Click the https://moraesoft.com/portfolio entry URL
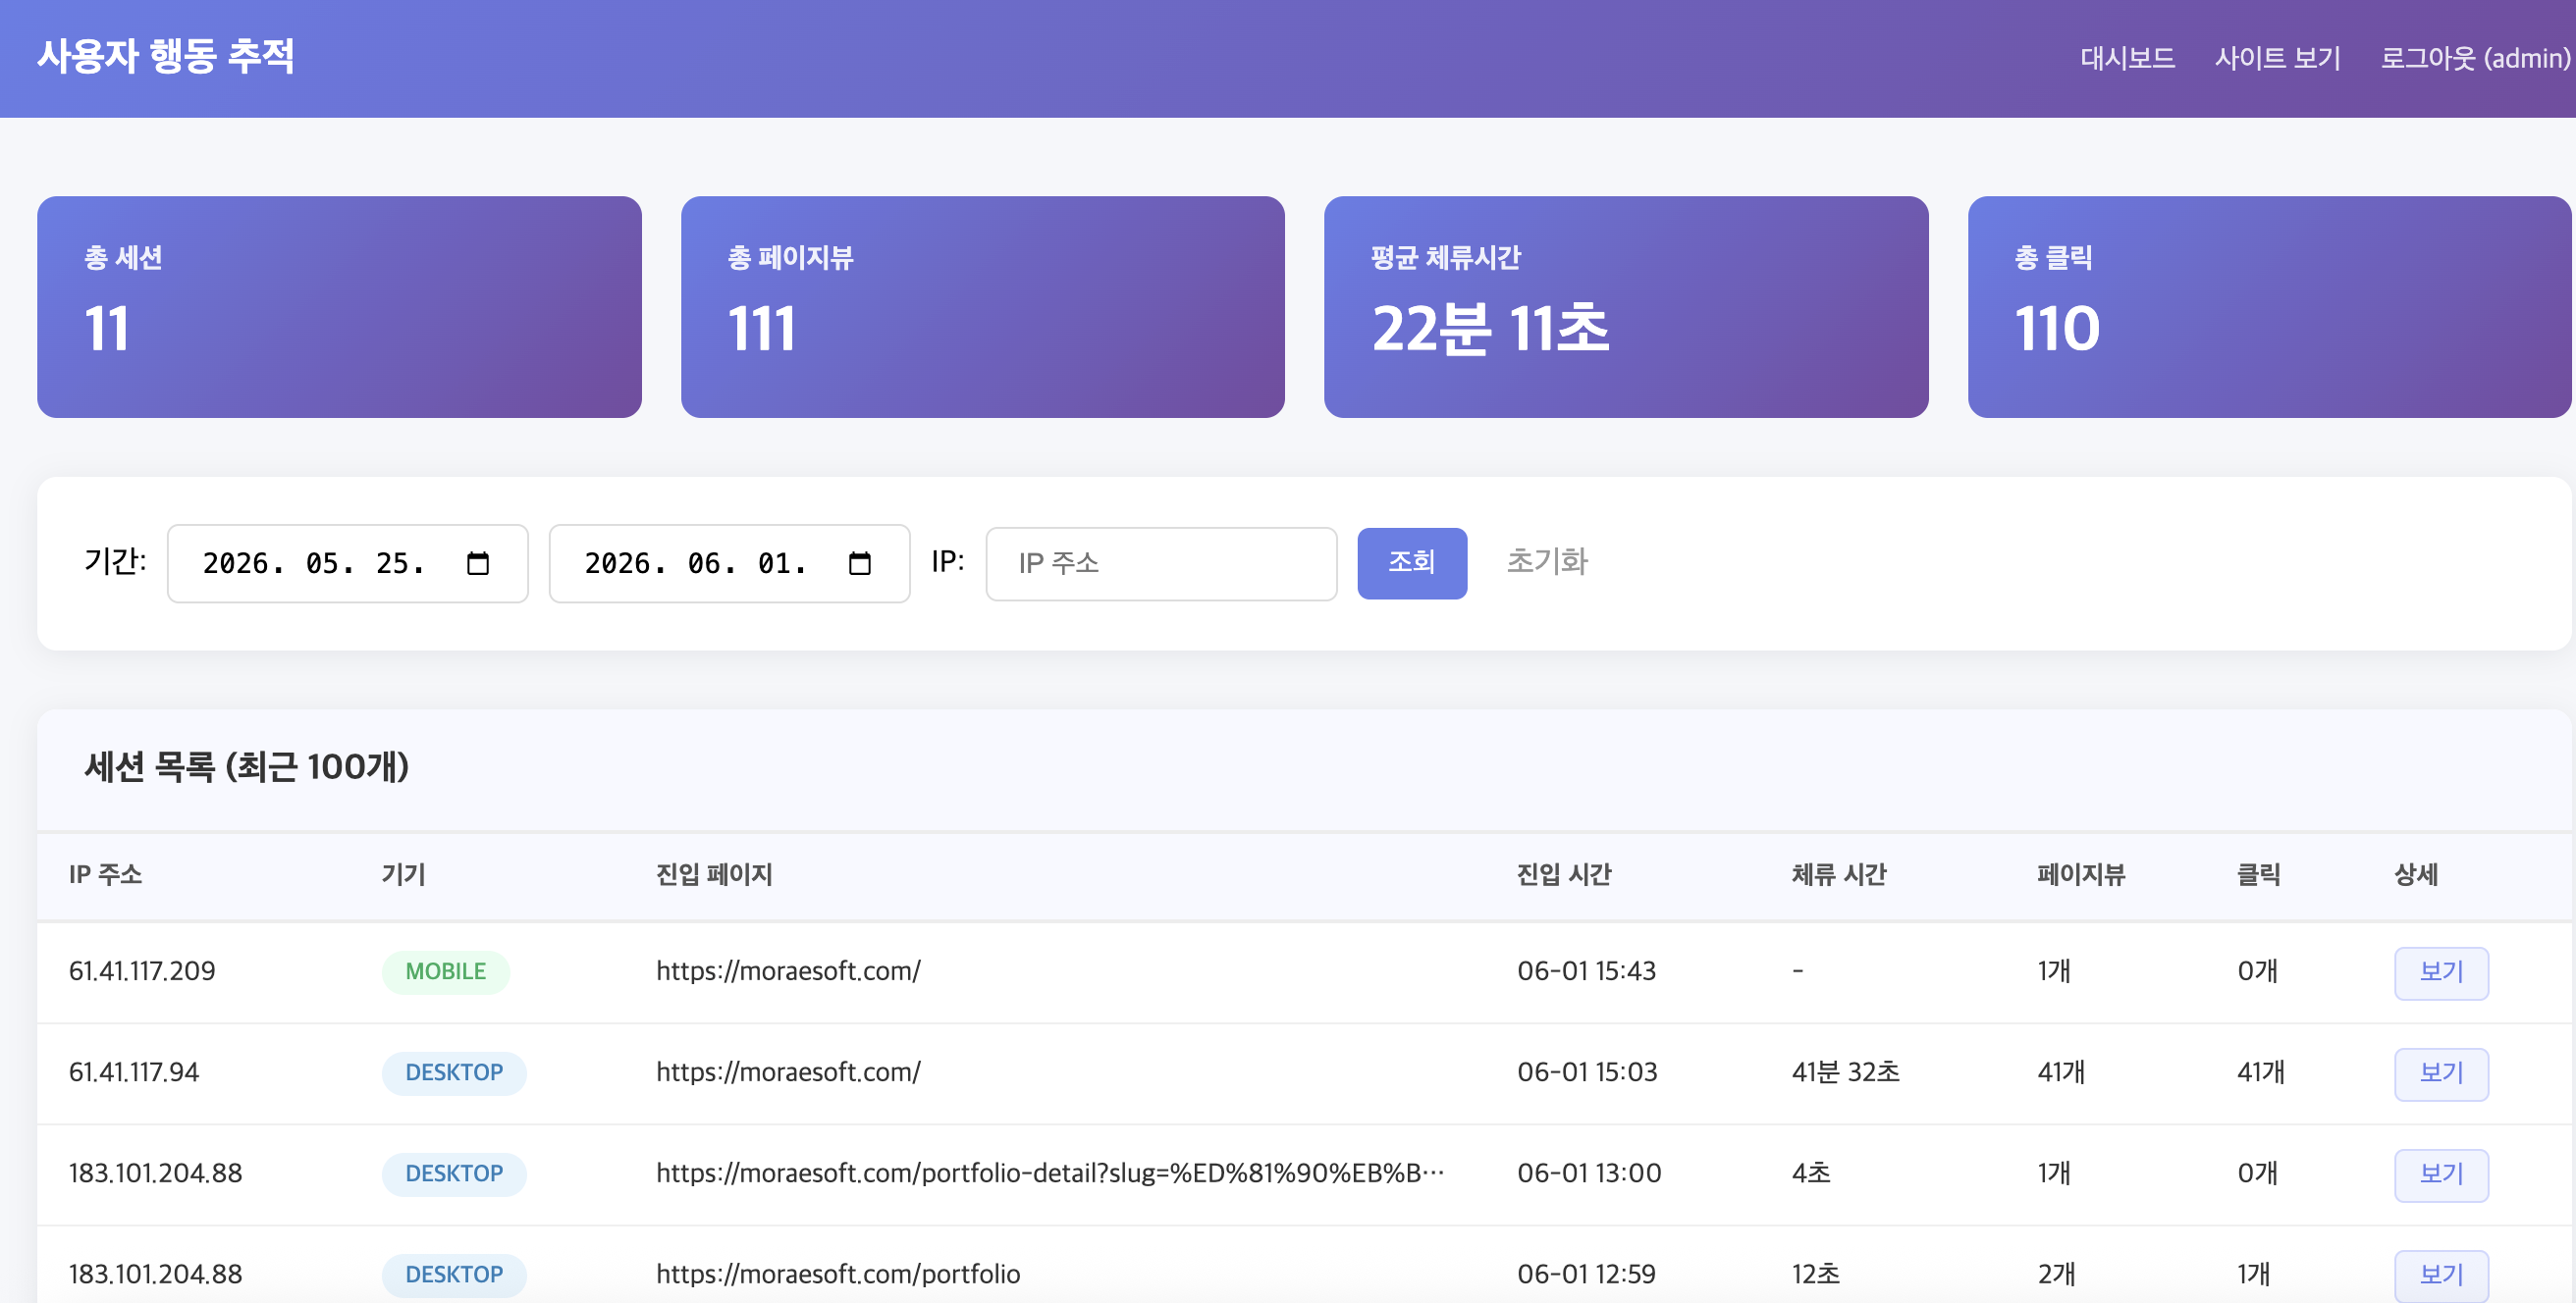This screenshot has width=2576, height=1303. (x=838, y=1274)
